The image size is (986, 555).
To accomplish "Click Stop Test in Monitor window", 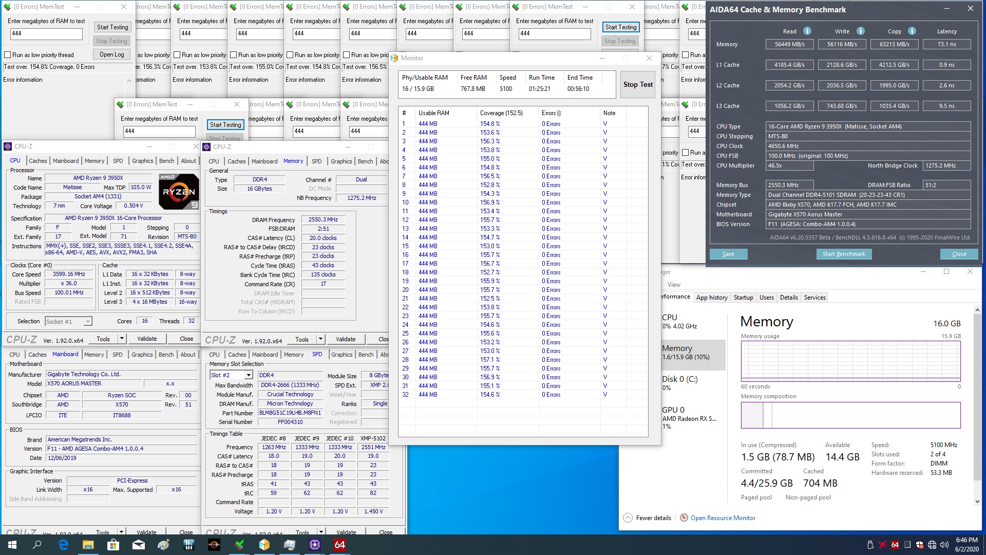I will coord(638,84).
